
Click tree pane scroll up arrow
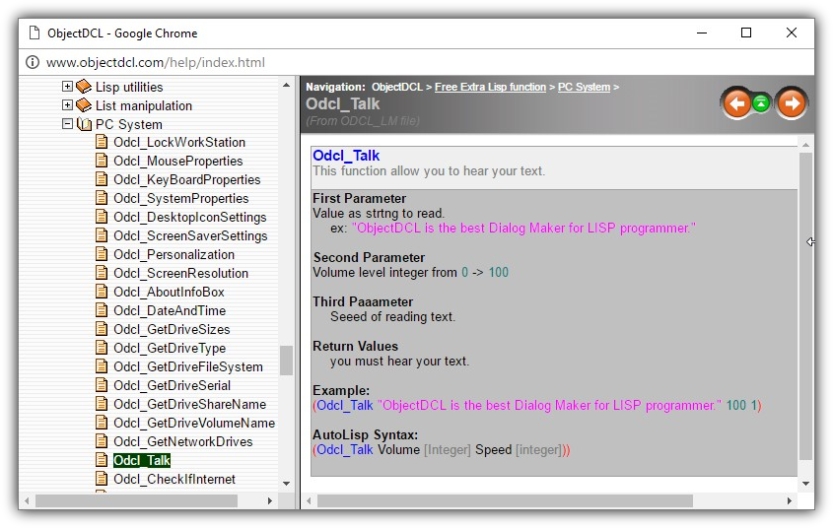286,85
